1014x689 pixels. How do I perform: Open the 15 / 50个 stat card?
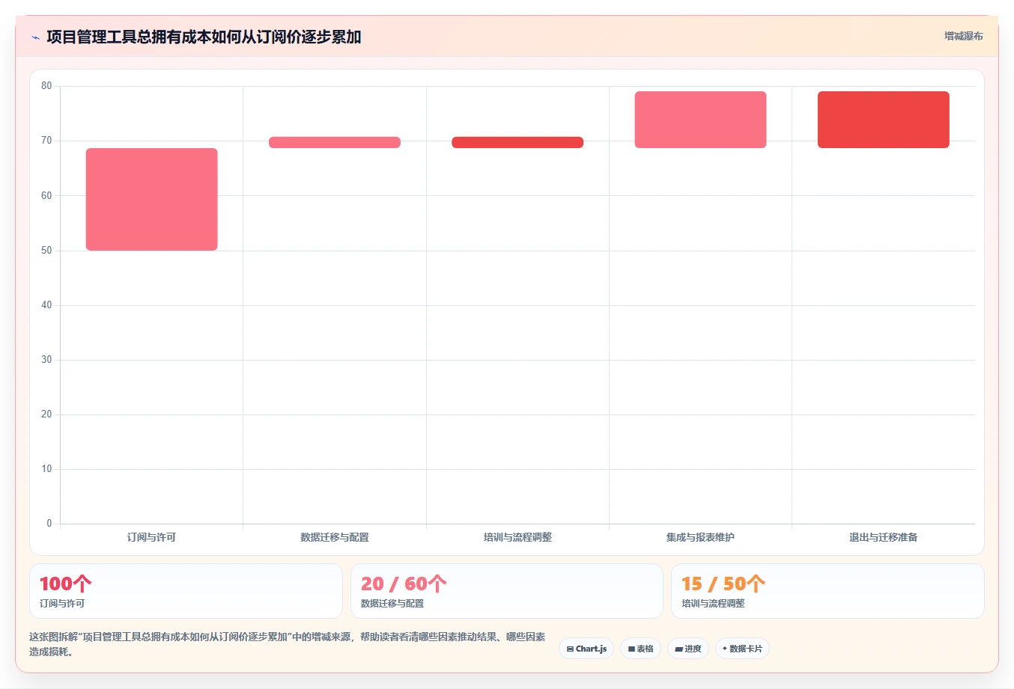click(828, 591)
